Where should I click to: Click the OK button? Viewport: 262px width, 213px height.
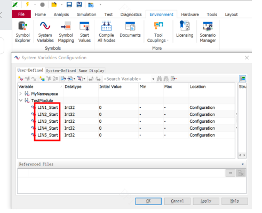click(x=148, y=201)
